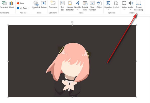Click the Equation pi icon
This screenshot has height=103, width=150.
[x=108, y=3]
